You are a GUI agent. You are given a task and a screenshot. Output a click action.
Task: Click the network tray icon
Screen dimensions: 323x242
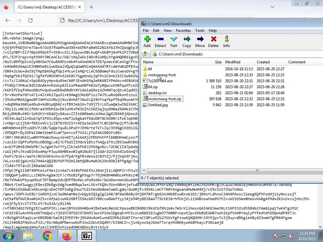(x=284, y=236)
